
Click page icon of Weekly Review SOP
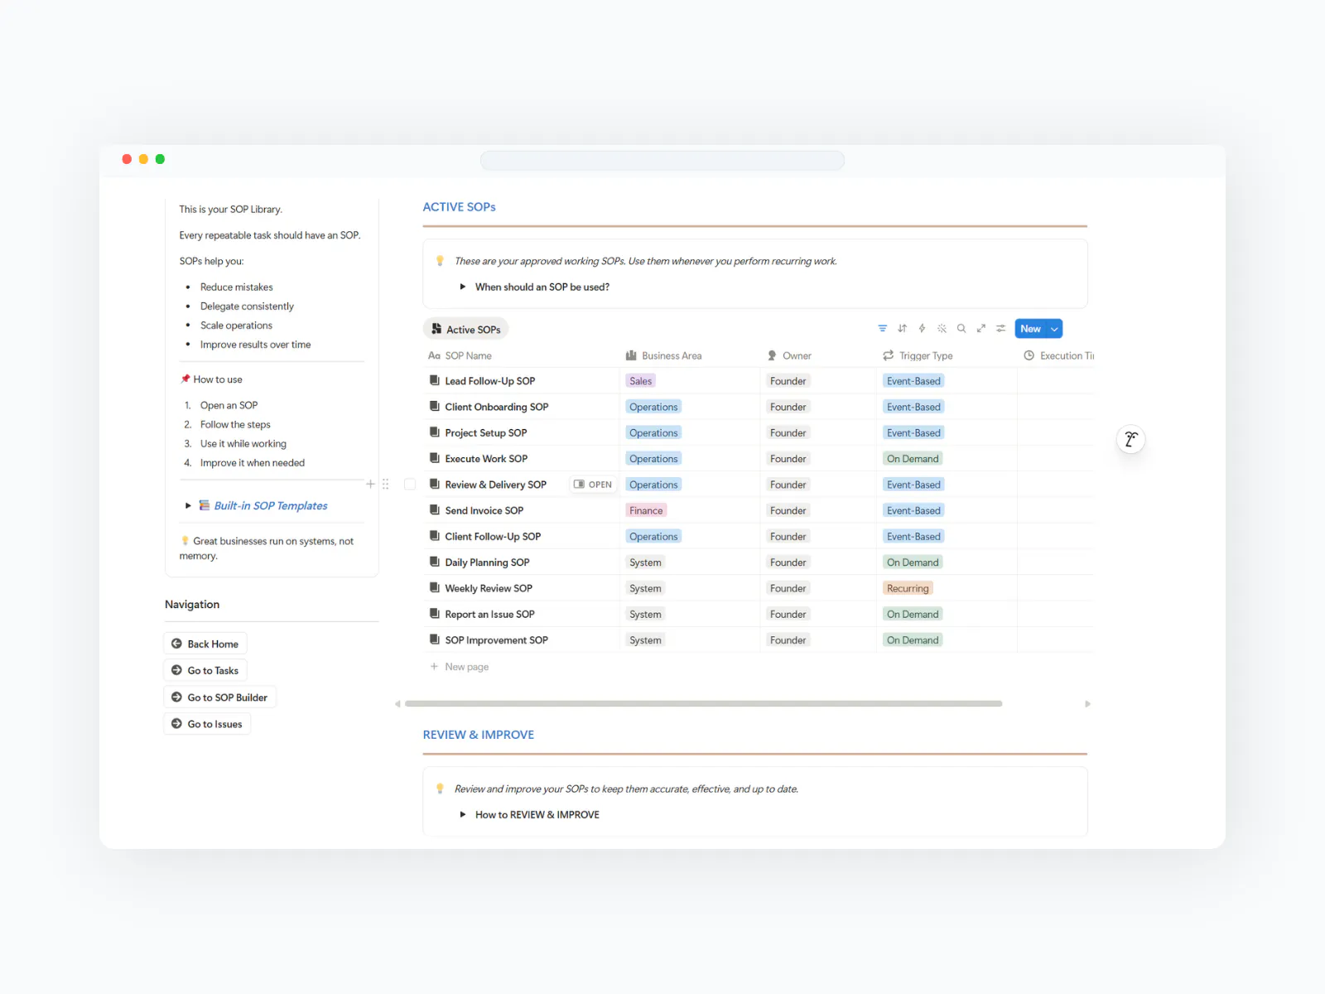(x=434, y=587)
